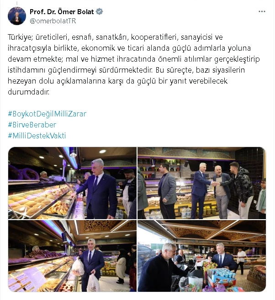This screenshot has width=275, height=300.
Task: Open the more options three-dot menu
Action: click(262, 11)
